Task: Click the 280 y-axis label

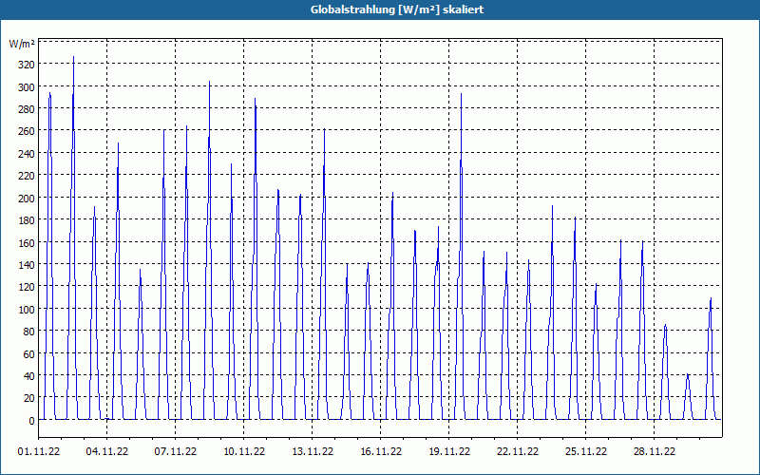Action: 26,109
